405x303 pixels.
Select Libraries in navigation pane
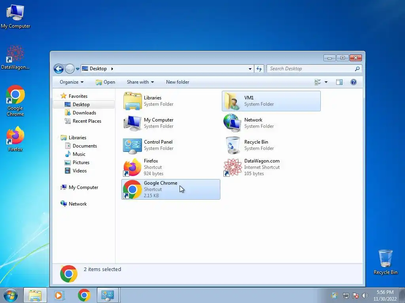click(x=77, y=138)
